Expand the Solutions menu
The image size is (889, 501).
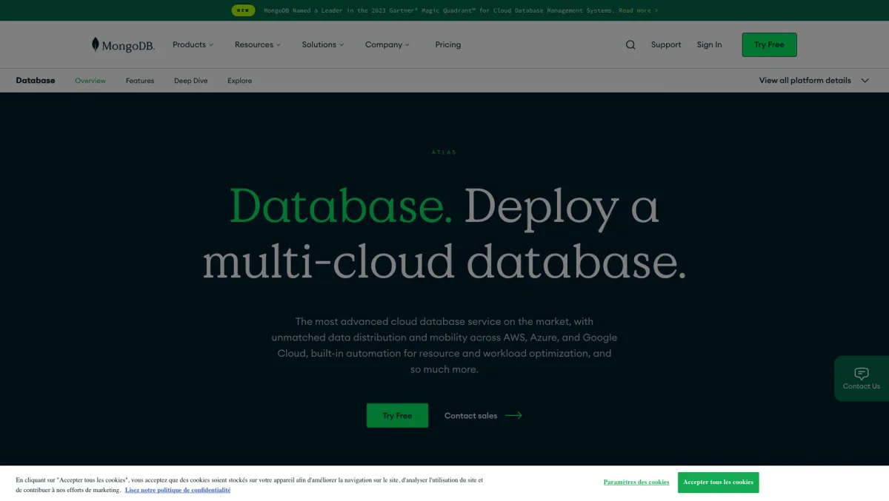point(322,44)
